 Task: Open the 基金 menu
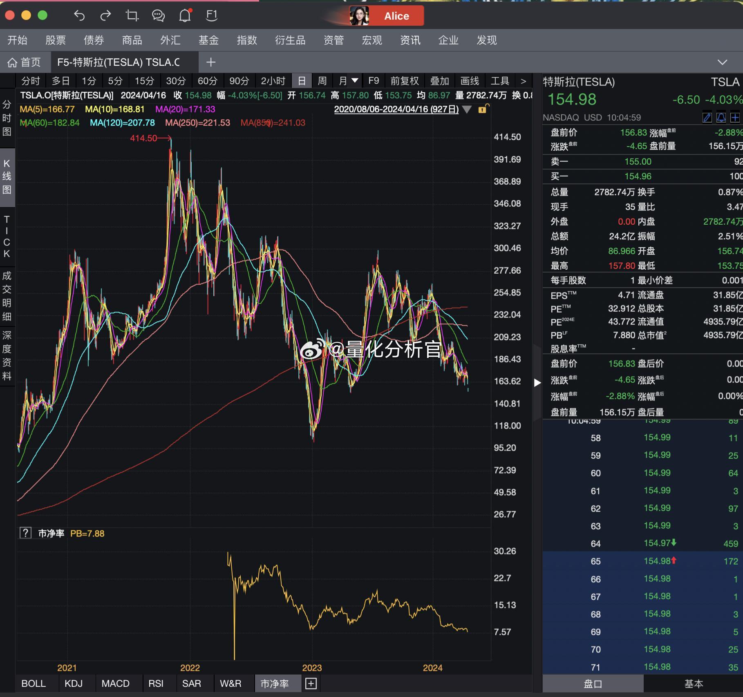click(x=209, y=40)
